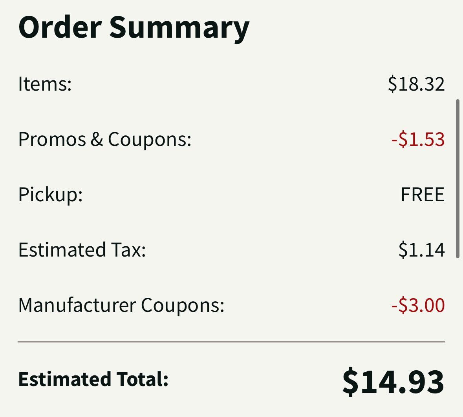The image size is (463, 417).
Task: Click the "Pickup:" label
Action: tap(50, 195)
